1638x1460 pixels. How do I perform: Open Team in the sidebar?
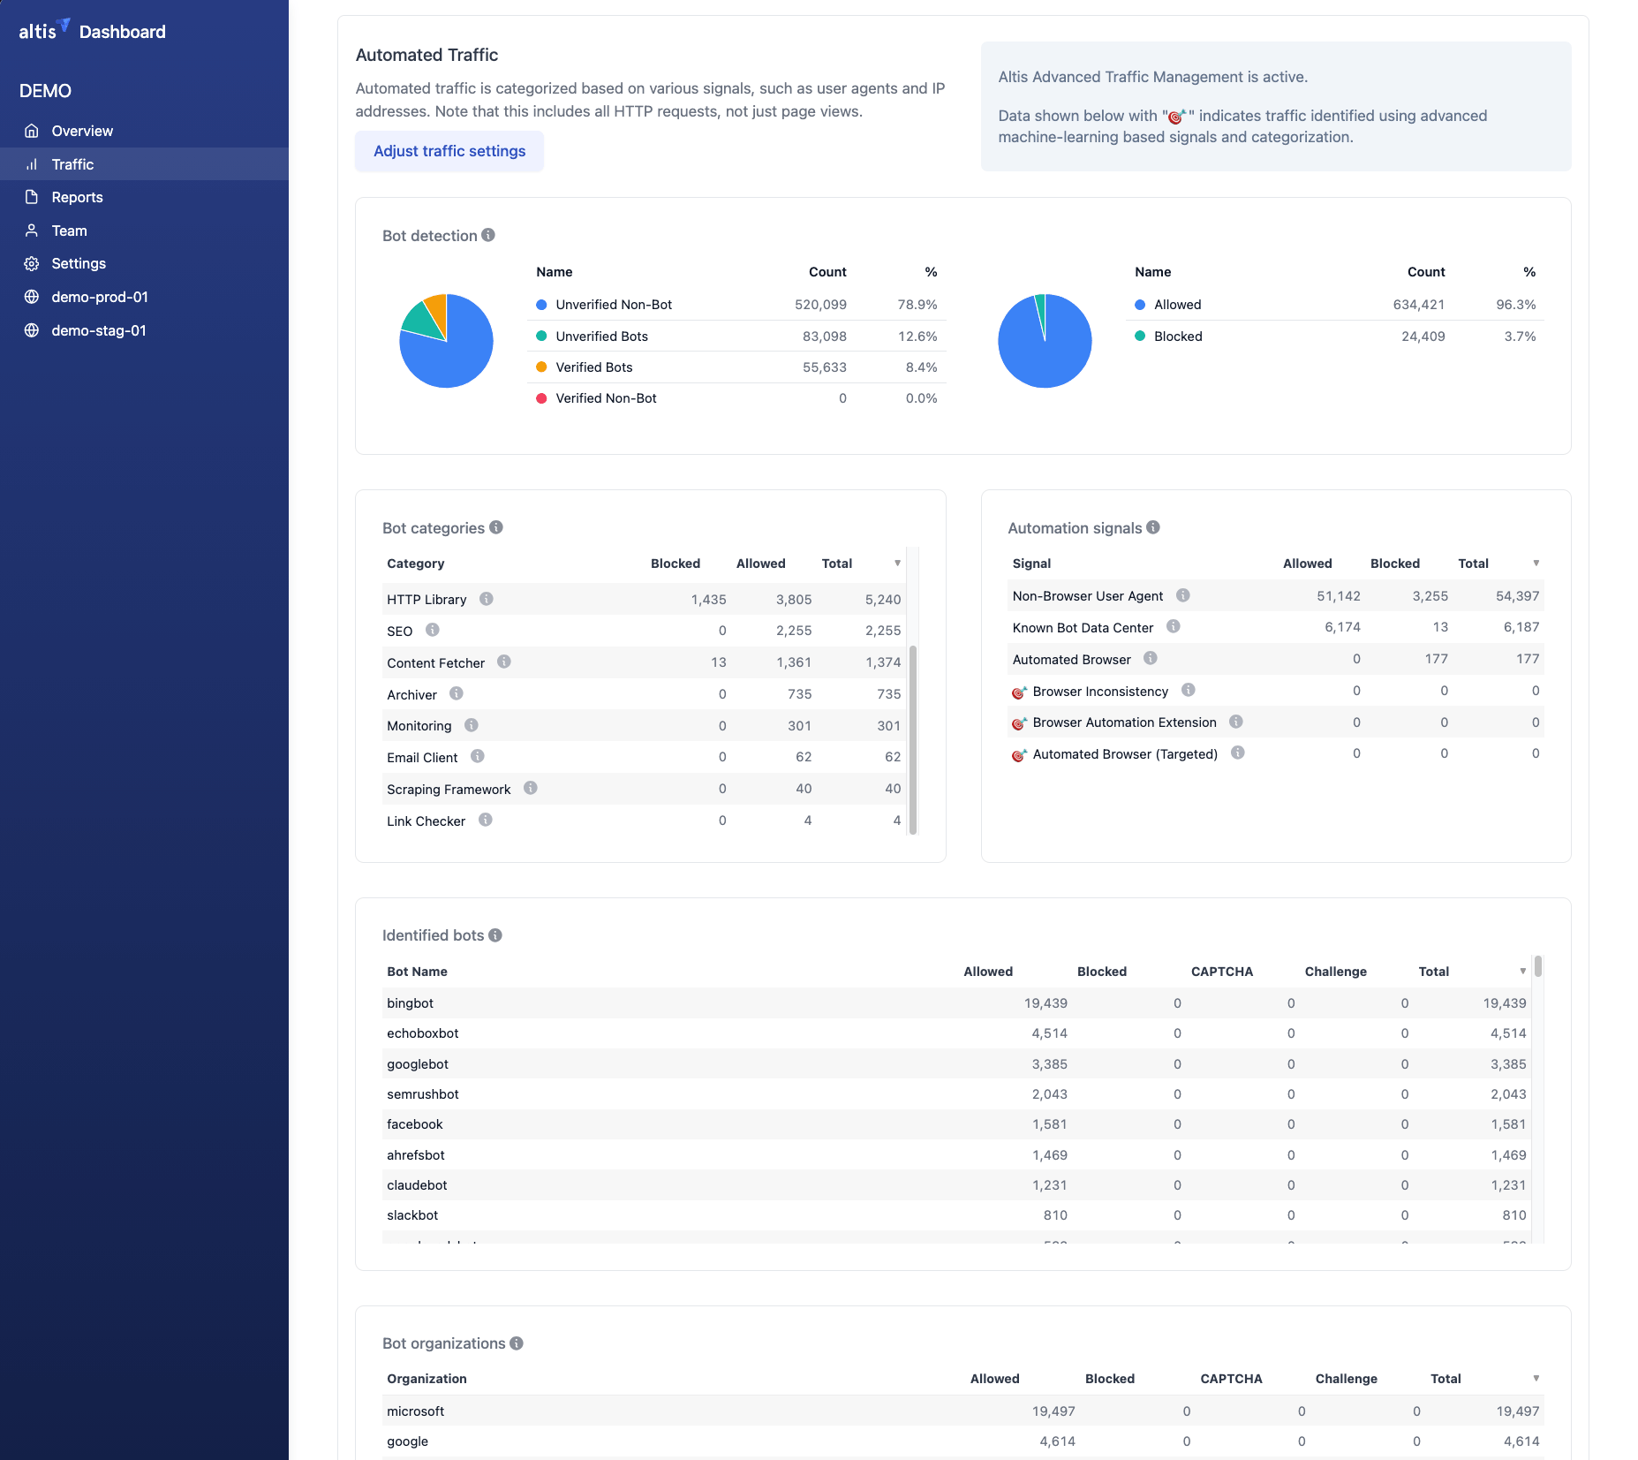pyautogui.click(x=144, y=231)
